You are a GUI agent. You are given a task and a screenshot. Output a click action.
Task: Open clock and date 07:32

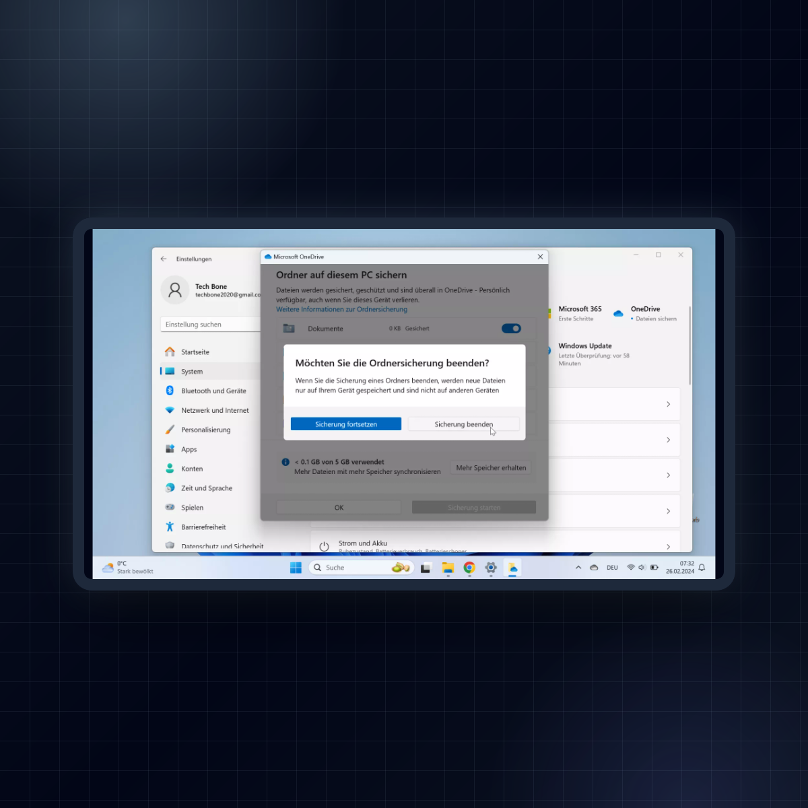680,568
